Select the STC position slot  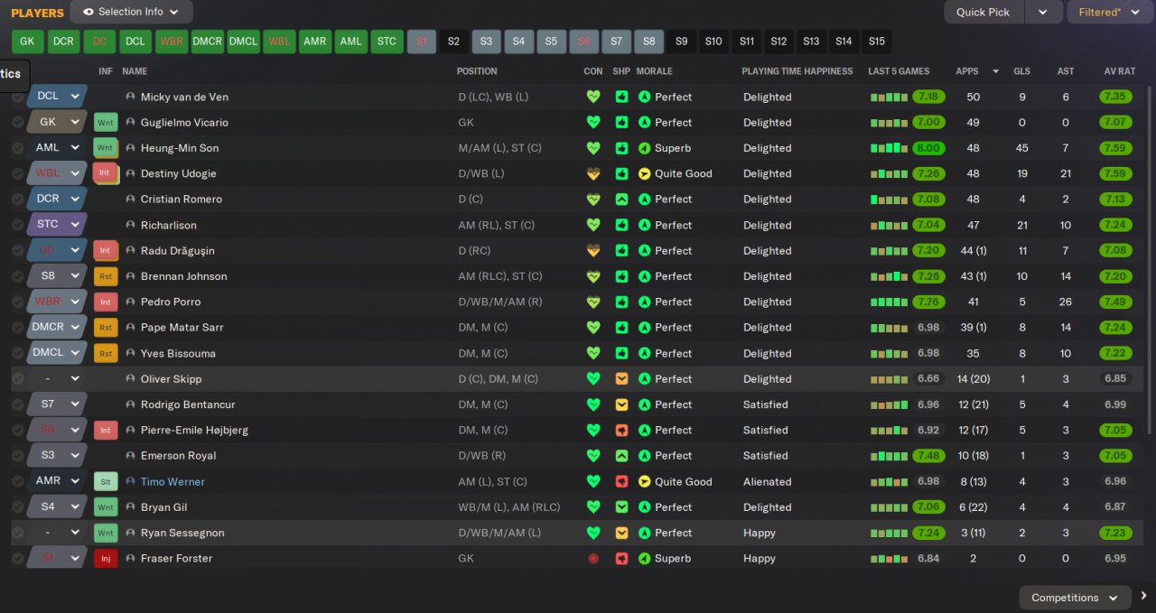pos(387,42)
